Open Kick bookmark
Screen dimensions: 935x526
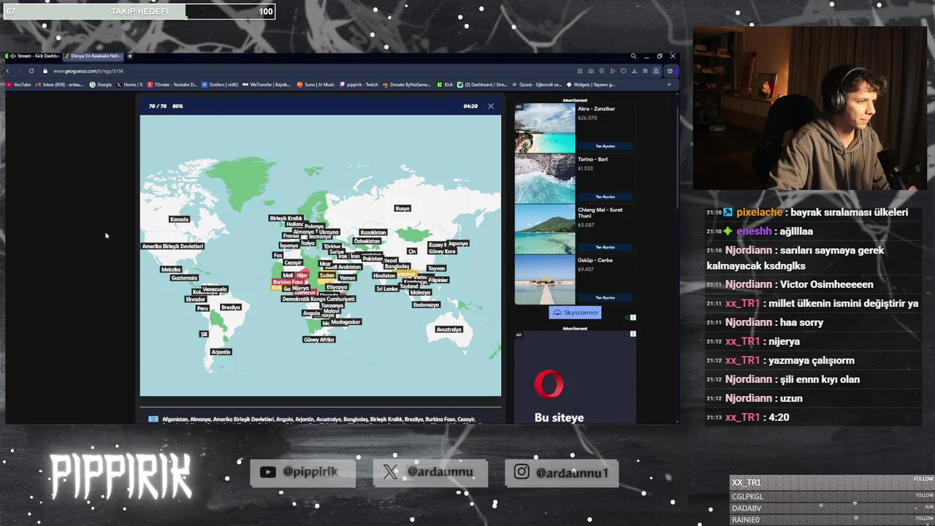pyautogui.click(x=445, y=85)
